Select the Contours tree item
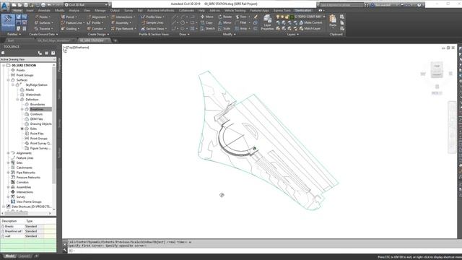The height and width of the screenshot is (260, 462). pyautogui.click(x=36, y=114)
